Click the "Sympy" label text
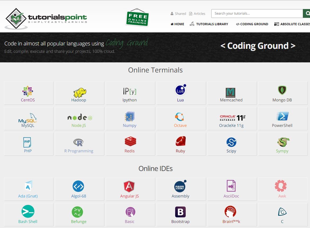 [282, 151]
